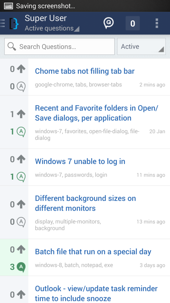Open question Chome tabs not filling tab bar
Viewport: 170px width, 303px height.
coord(85,71)
